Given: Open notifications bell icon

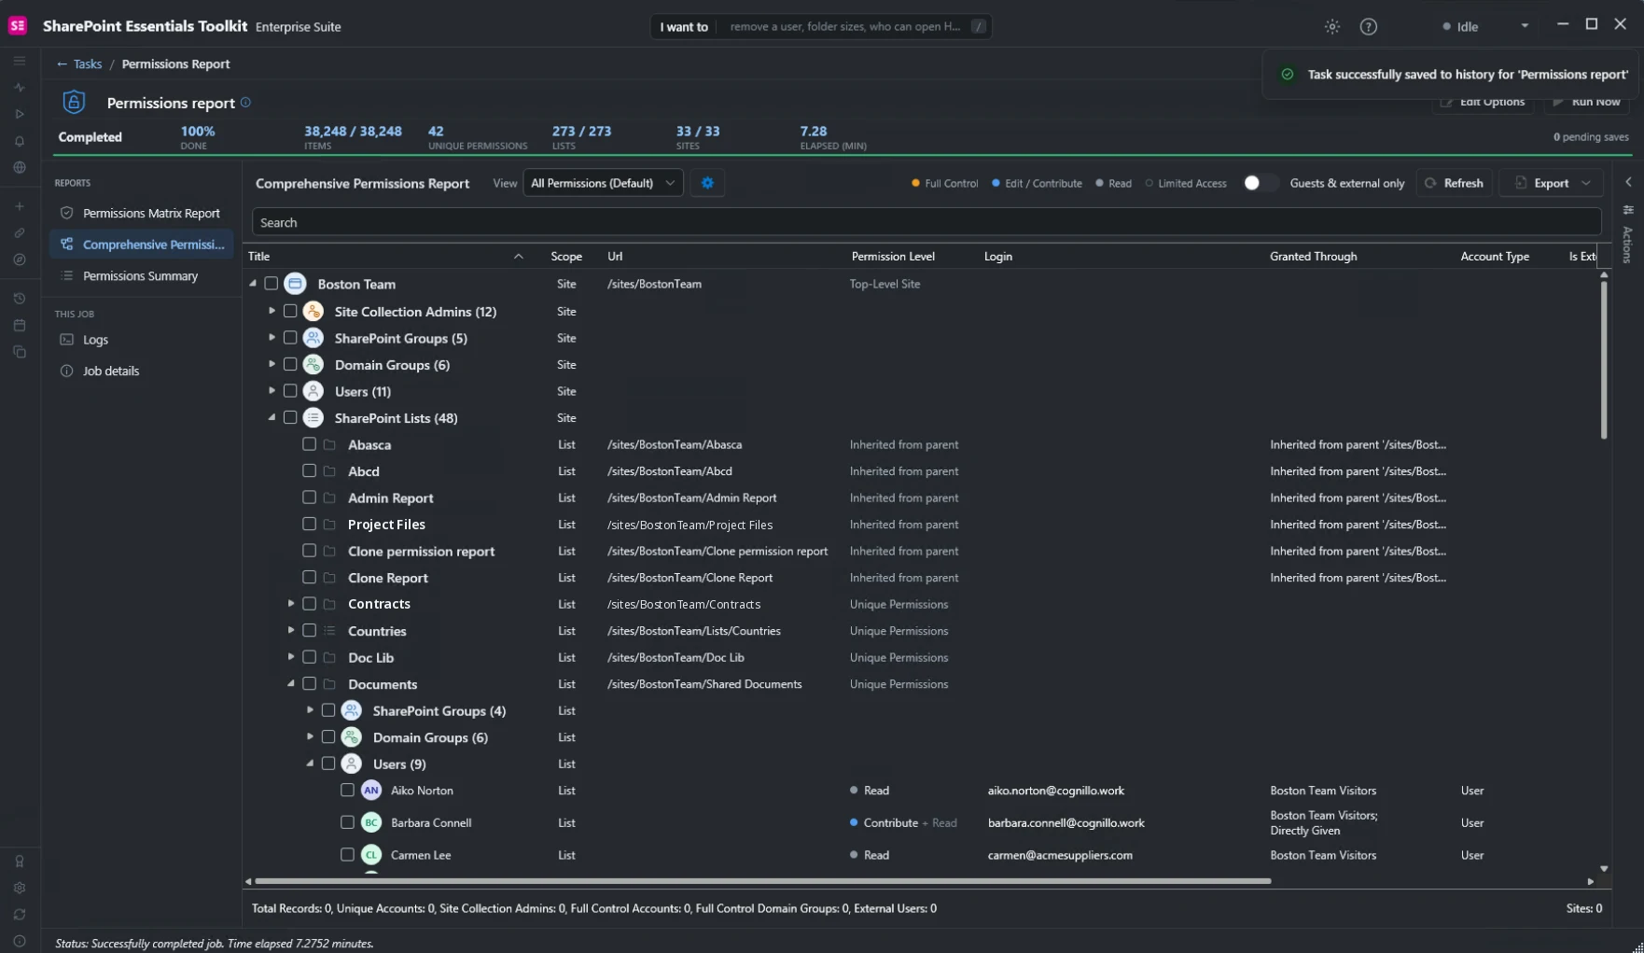Looking at the screenshot, I should coord(20,141).
